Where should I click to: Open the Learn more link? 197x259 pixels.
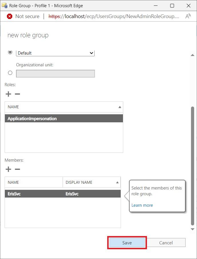[142, 205]
